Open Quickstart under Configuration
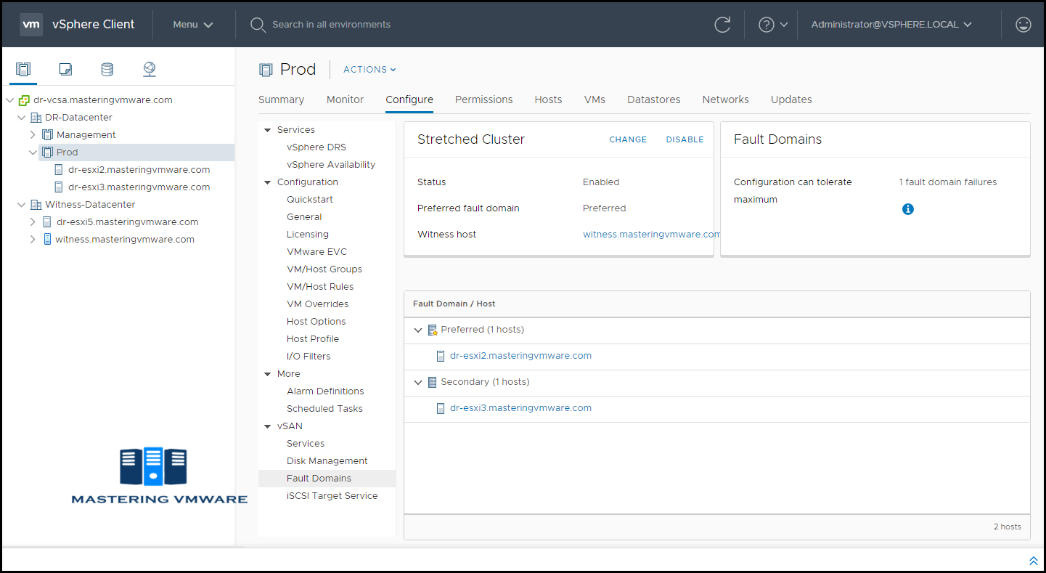 [310, 200]
